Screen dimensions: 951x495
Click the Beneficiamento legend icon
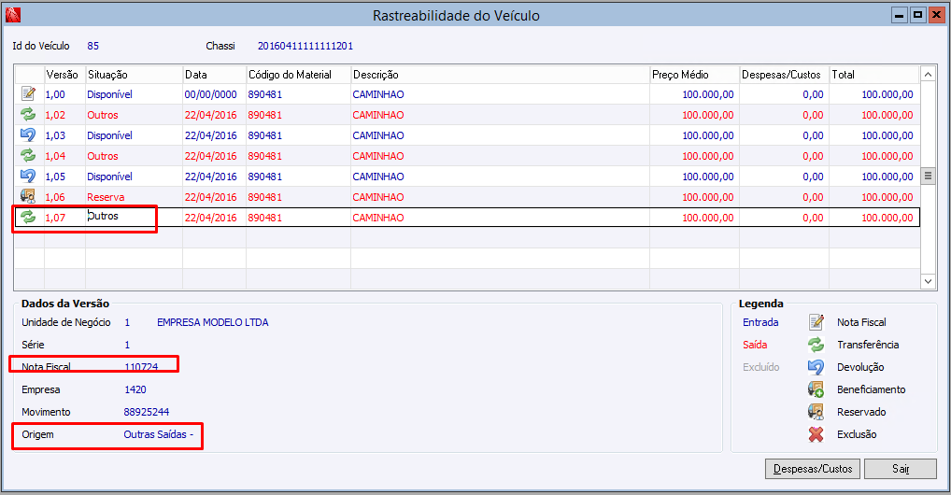[816, 389]
